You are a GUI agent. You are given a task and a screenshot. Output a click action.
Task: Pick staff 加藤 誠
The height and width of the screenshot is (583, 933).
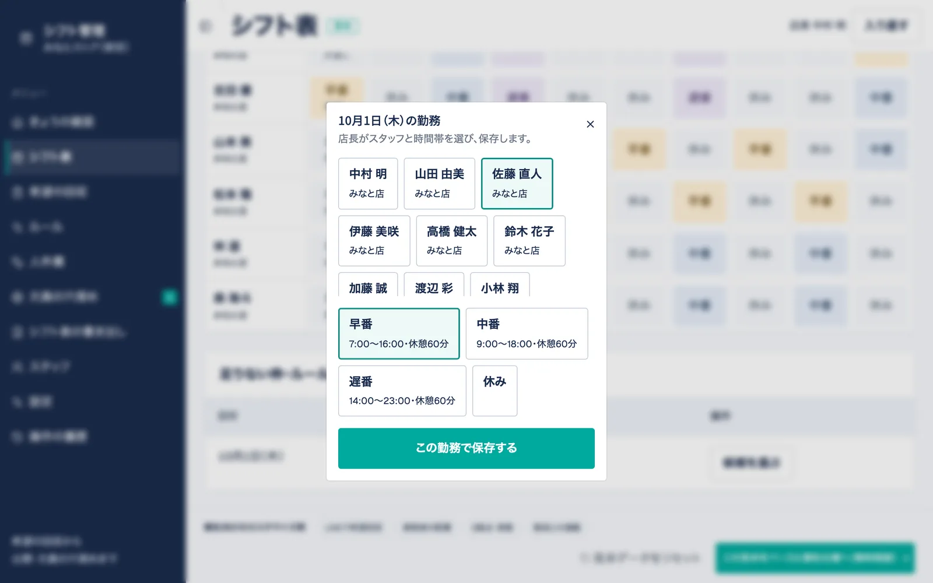point(368,285)
